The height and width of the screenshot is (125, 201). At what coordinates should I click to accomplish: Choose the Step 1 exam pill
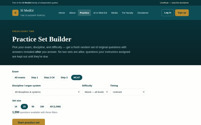click(x=35, y=77)
